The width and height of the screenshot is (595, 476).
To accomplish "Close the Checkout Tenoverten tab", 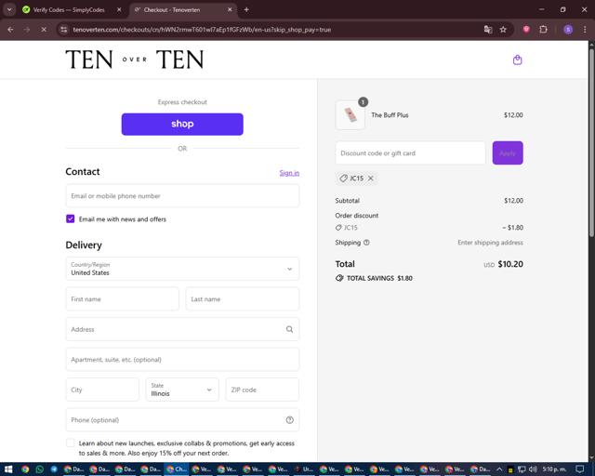I will (x=230, y=10).
